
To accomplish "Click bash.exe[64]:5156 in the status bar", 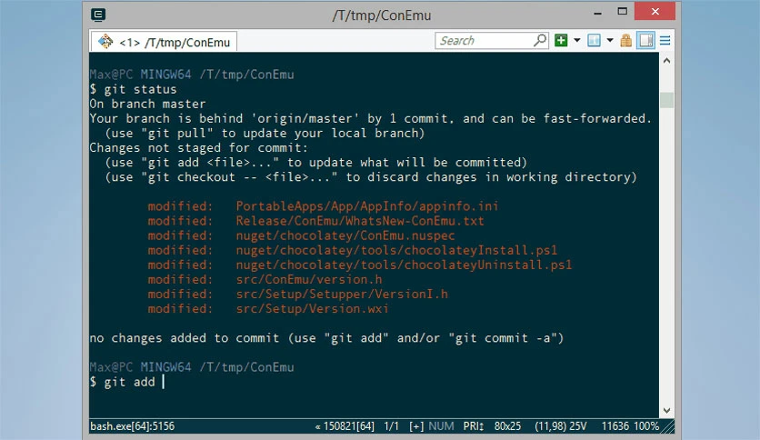I will tap(133, 426).
